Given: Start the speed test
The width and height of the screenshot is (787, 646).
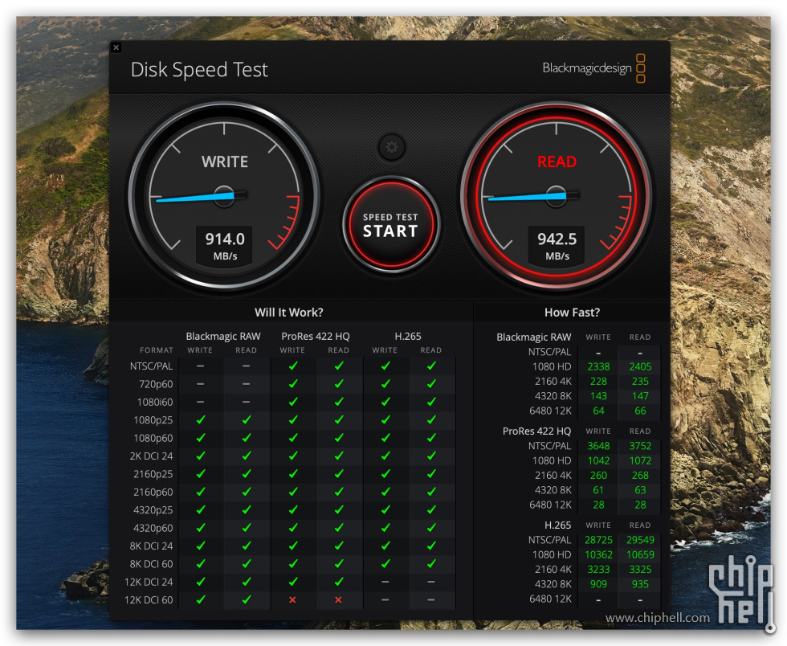Looking at the screenshot, I should coord(390,224).
